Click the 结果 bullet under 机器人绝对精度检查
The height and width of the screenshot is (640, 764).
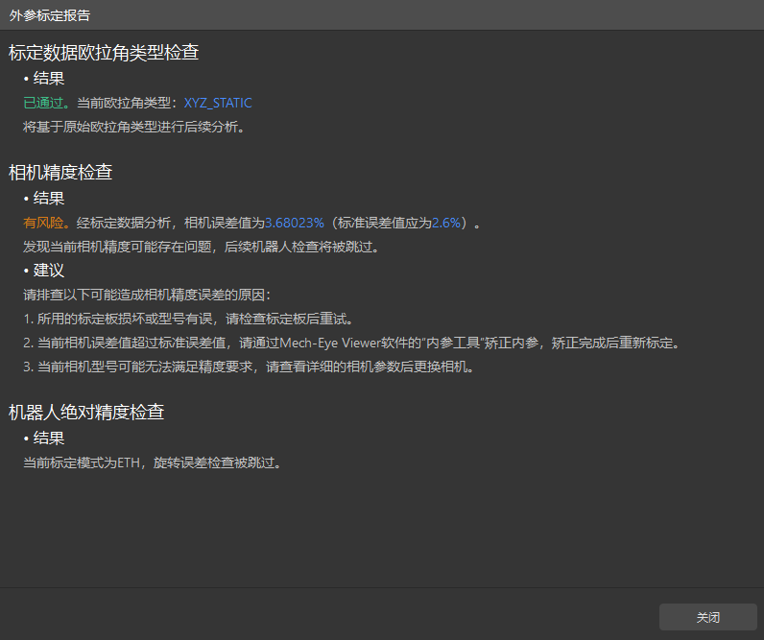click(x=44, y=438)
